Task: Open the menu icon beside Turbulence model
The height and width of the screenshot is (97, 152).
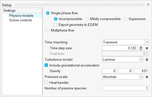Action: [147, 60]
